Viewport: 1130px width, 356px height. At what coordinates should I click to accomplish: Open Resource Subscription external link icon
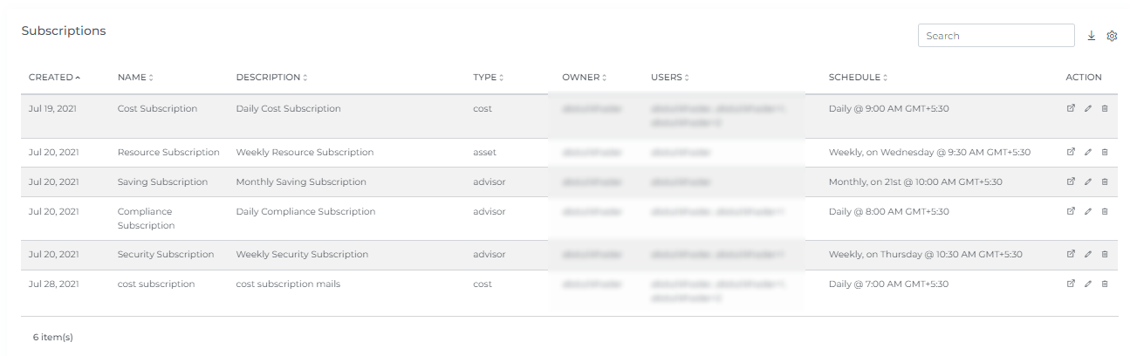click(1071, 152)
